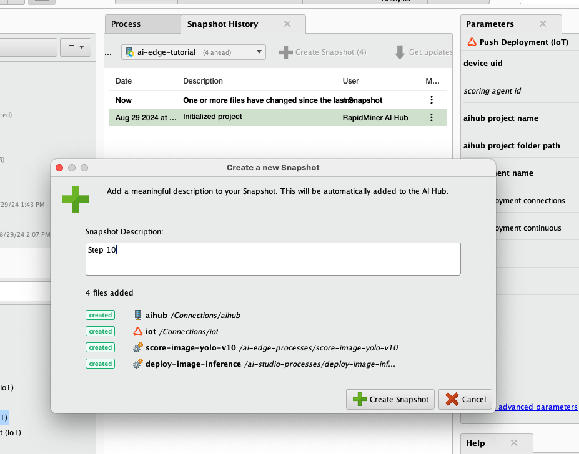Click the deploy-image-inference process gear icon
This screenshot has height=454, width=579.
click(x=138, y=364)
